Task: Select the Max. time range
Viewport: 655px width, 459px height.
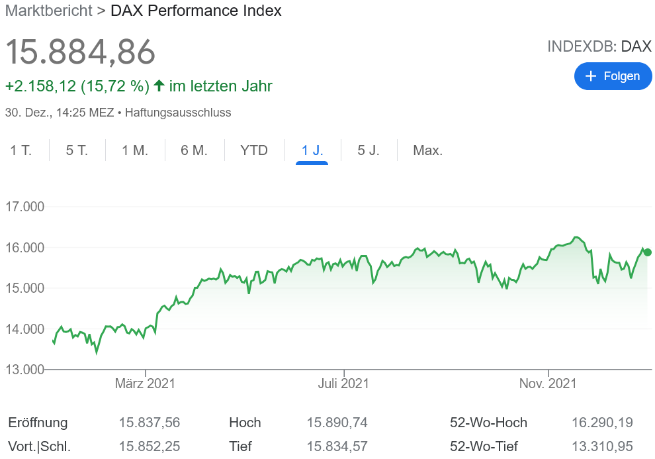Action: (x=427, y=150)
